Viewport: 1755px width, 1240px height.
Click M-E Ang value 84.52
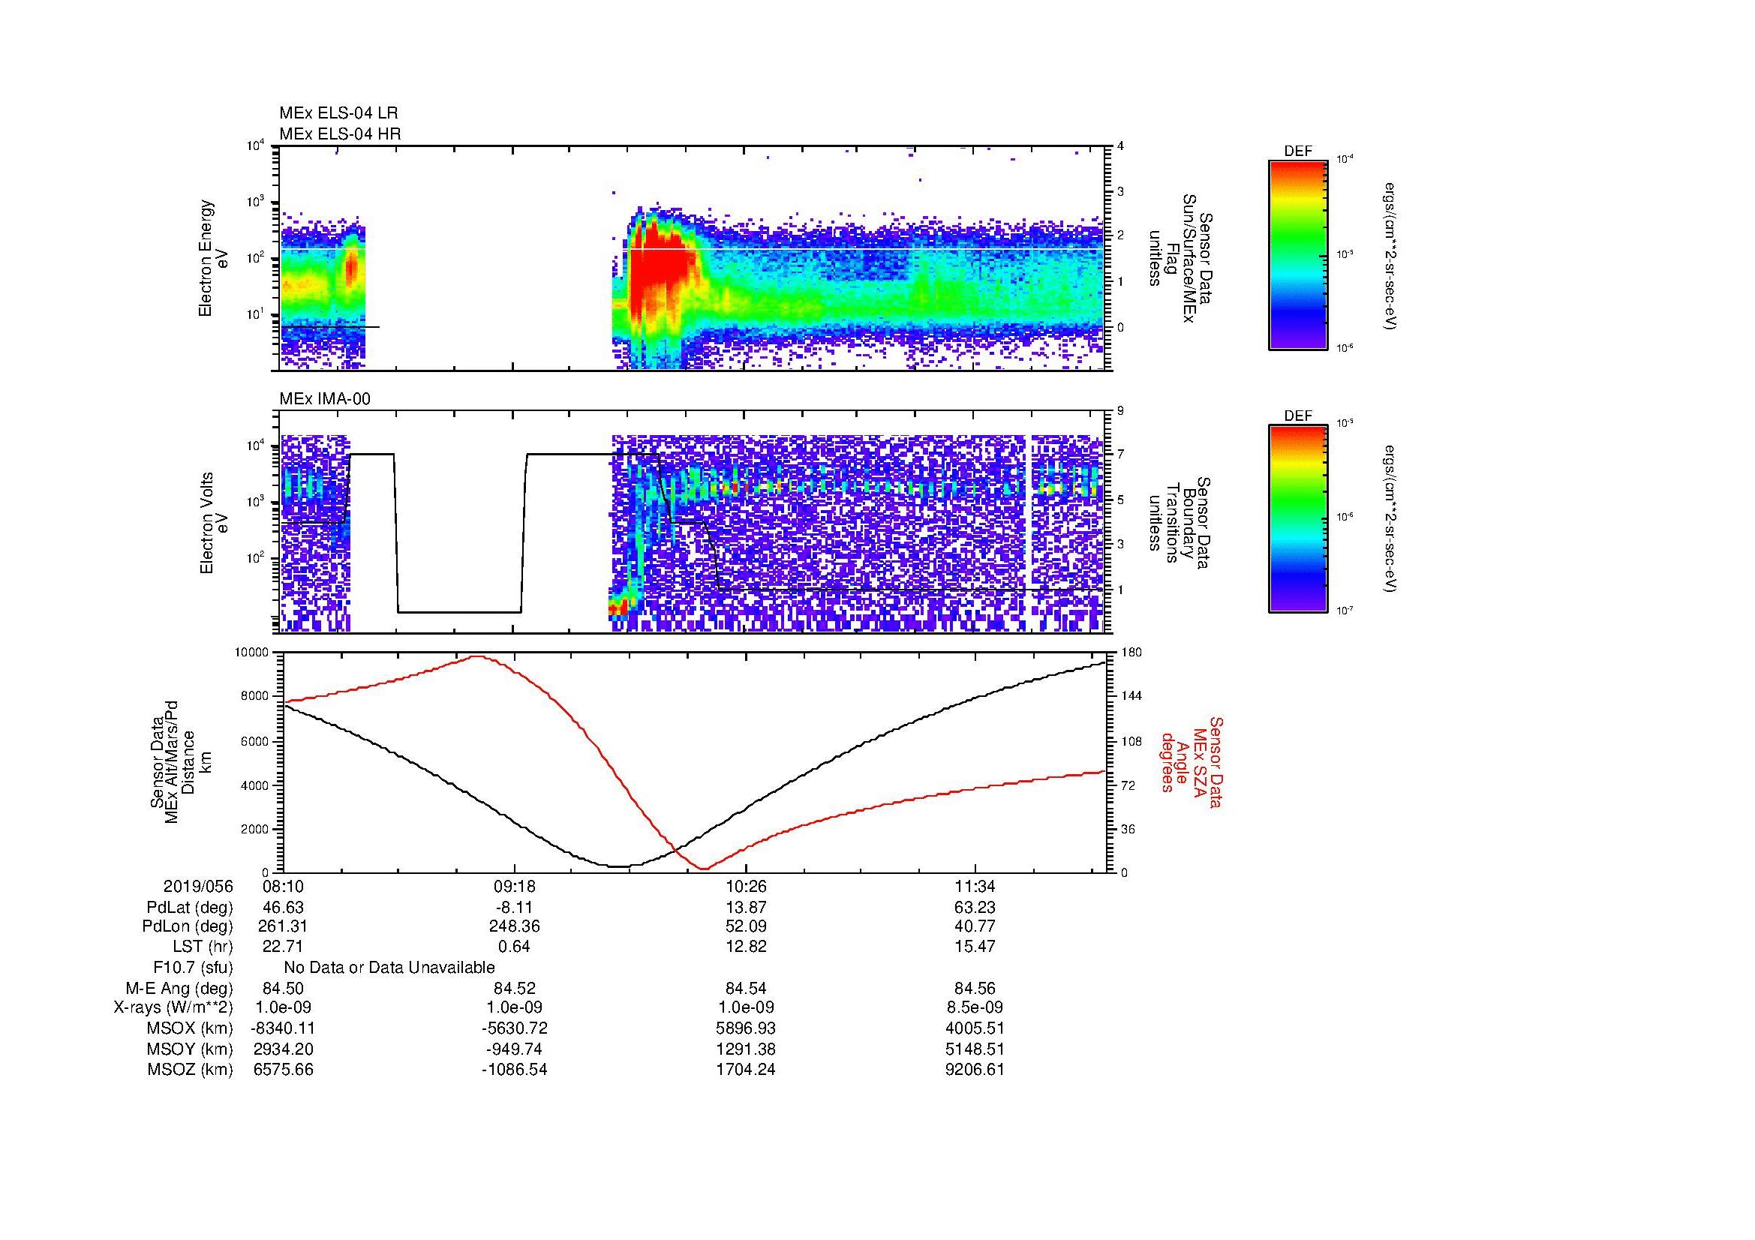point(515,988)
